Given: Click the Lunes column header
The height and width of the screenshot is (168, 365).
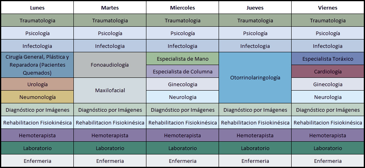Looking at the screenshot, I should point(37,8).
